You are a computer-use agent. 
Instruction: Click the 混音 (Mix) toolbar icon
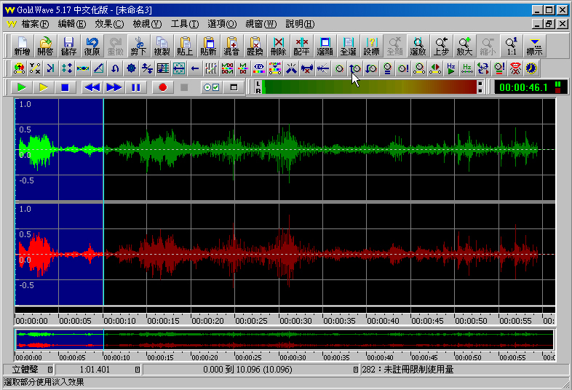click(231, 47)
